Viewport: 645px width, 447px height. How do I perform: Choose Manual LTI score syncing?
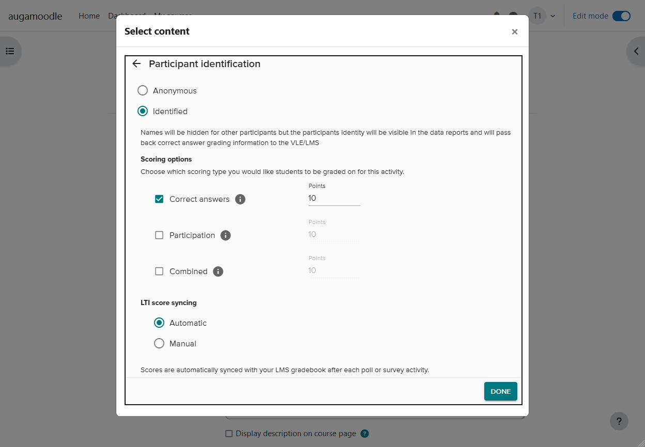(159, 344)
